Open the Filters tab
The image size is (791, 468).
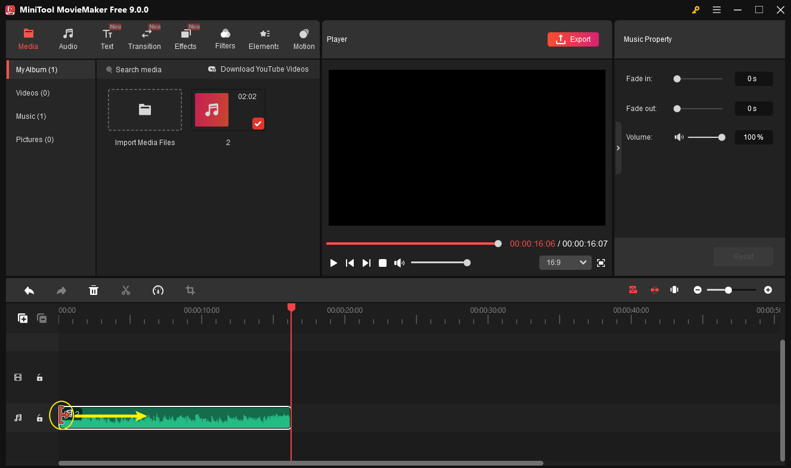pos(225,39)
